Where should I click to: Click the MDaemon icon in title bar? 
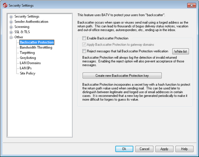coord(5,5)
